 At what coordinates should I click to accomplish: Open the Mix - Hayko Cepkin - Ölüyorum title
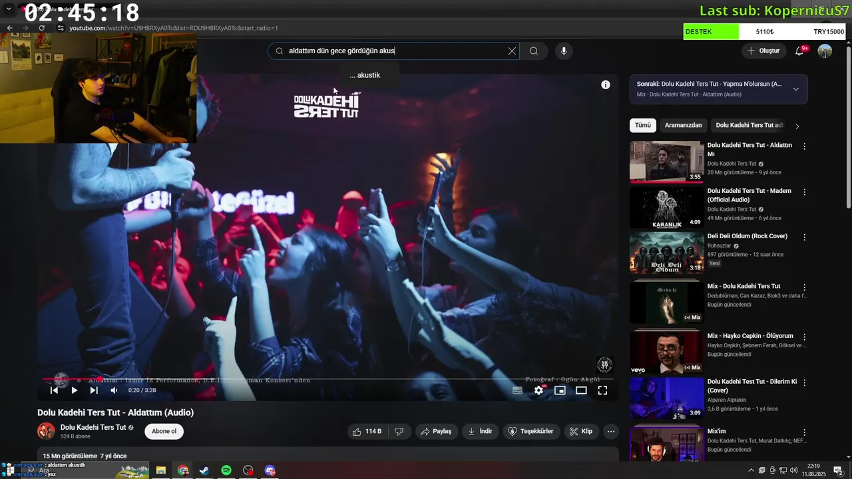[x=750, y=336]
